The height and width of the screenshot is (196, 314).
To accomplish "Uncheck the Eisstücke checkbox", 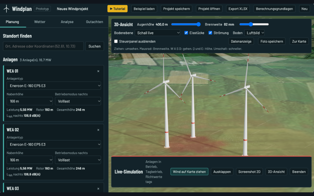I will 186,33.
